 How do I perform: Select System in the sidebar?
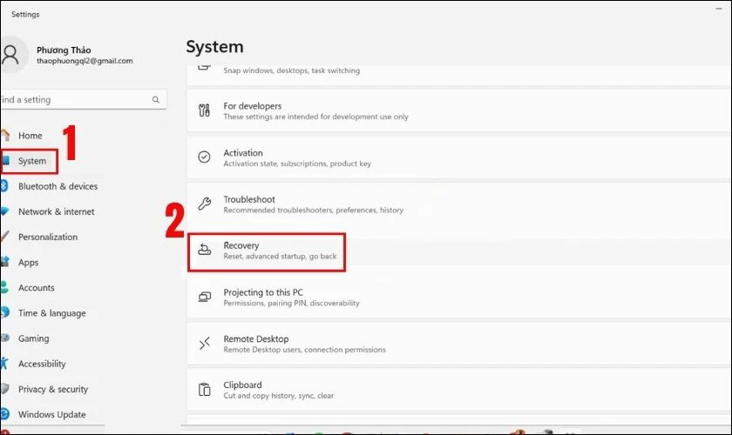(x=32, y=161)
